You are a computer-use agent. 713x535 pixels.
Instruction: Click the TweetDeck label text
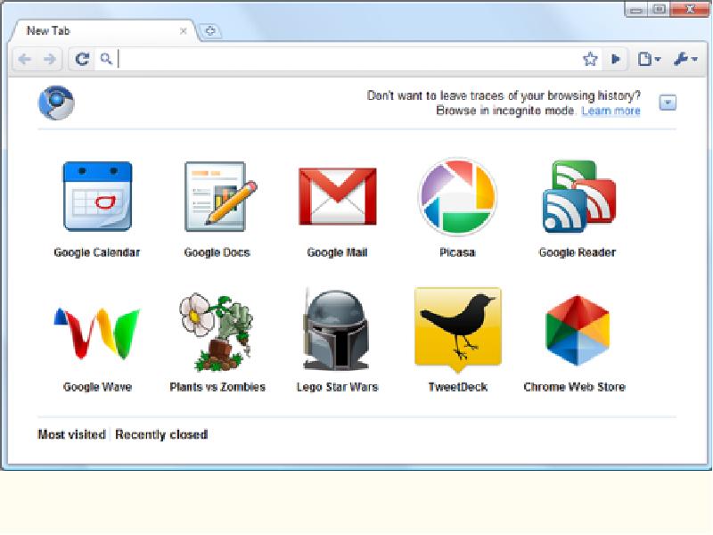click(458, 387)
